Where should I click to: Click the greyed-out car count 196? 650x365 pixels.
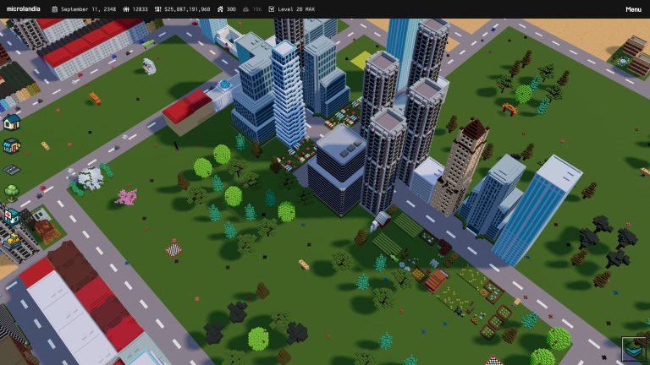pos(251,9)
